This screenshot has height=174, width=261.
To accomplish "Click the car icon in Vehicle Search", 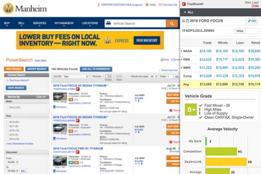I will pyautogui.click(x=108, y=23).
